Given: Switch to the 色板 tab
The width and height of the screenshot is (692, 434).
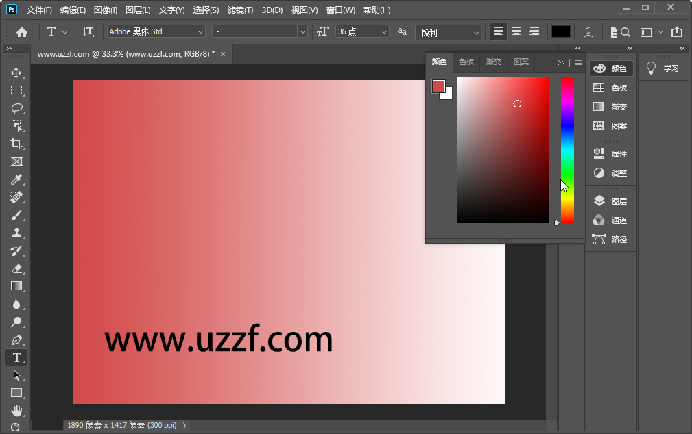Looking at the screenshot, I should (466, 62).
